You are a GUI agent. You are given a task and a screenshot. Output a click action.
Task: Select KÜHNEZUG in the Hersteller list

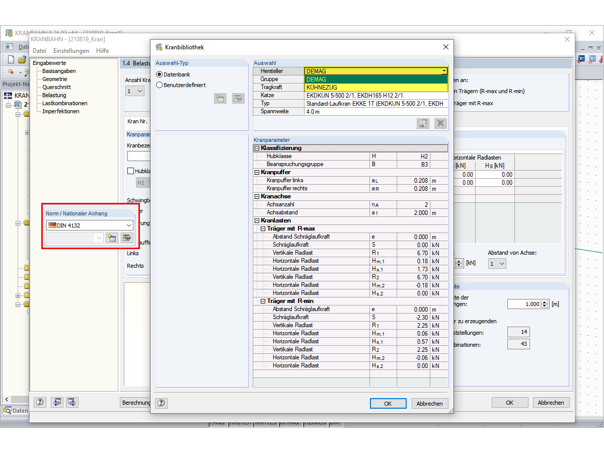click(375, 88)
